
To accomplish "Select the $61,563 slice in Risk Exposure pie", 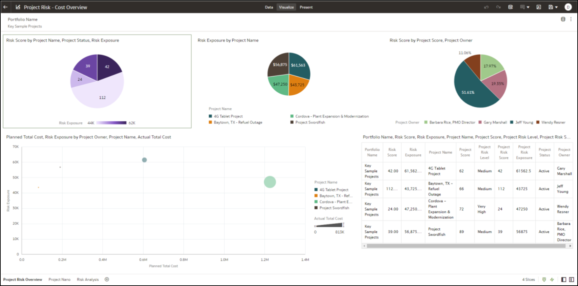I will click(298, 65).
